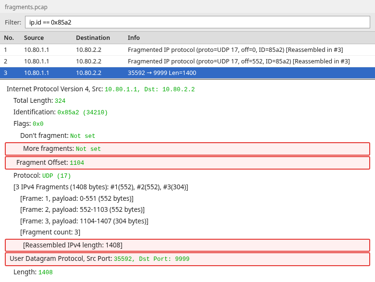Select packet 3 row 35592 → 9999
Viewport: 375px width, 282px height.
coord(187,73)
